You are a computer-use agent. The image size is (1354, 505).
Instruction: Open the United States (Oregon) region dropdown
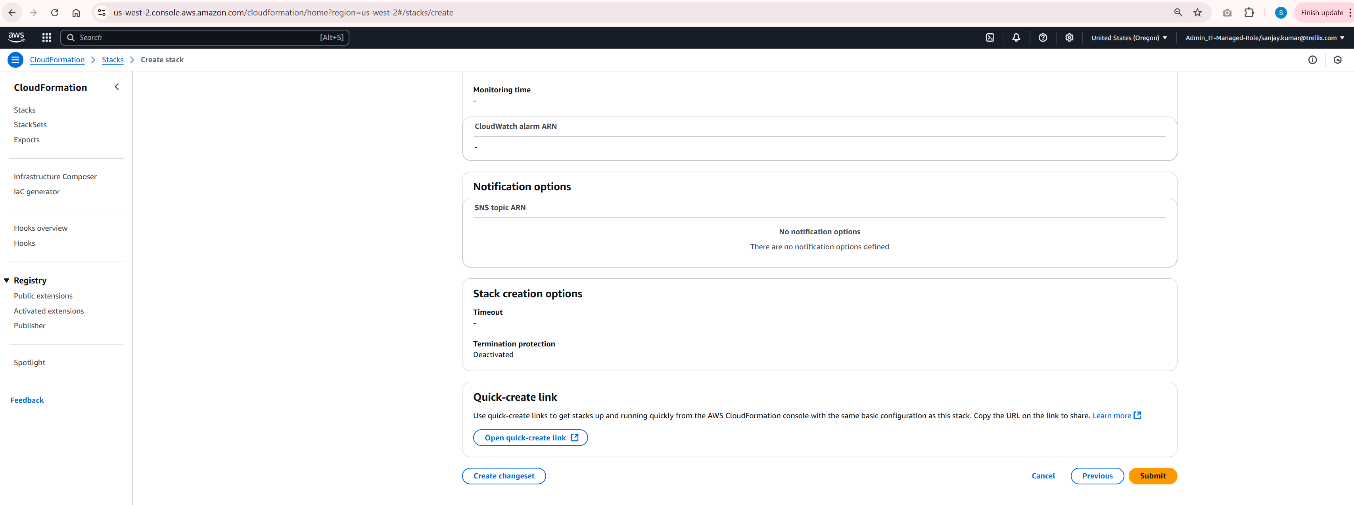point(1128,37)
